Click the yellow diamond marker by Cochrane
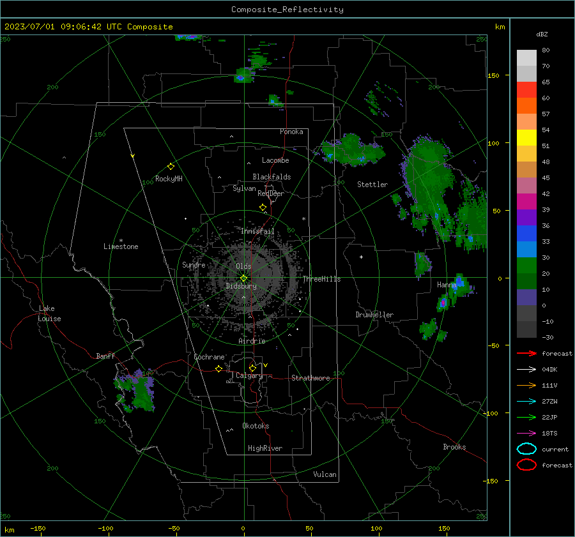The image size is (575, 537). point(219,368)
